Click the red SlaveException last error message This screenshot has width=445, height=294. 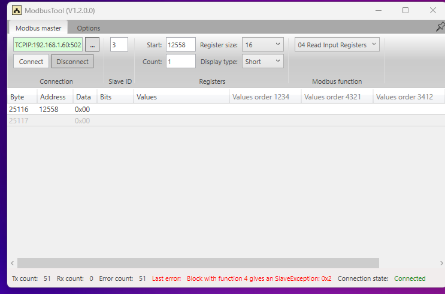tap(259, 278)
